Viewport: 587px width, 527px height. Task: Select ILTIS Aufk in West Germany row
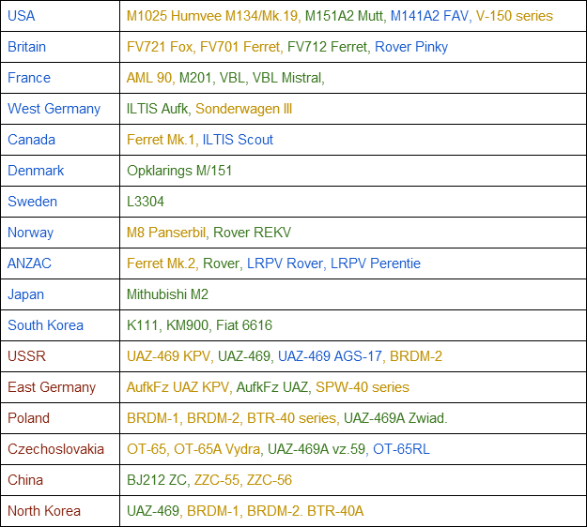tap(157, 109)
